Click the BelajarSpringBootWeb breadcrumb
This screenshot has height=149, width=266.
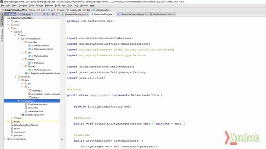point(15,10)
